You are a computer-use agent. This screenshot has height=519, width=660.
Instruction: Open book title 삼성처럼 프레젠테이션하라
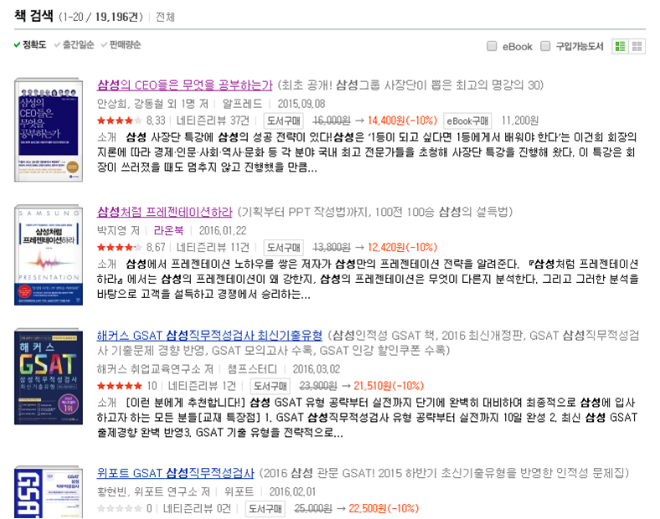point(164,212)
